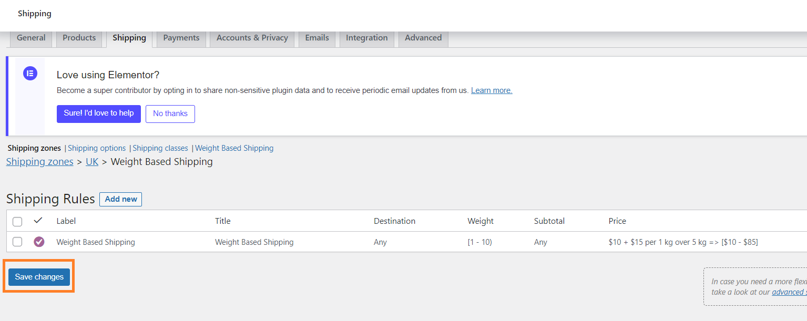807x321 pixels.
Task: Go to Accounts & Privacy tab
Action: (x=252, y=38)
